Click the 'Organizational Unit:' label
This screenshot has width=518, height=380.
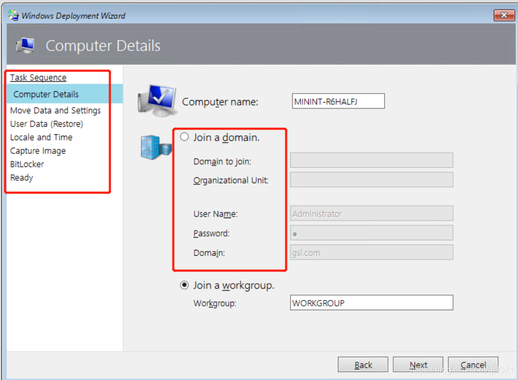click(231, 181)
